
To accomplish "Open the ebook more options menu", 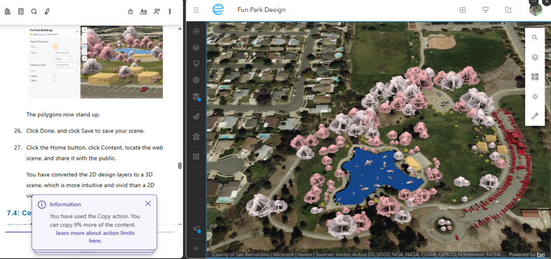I will click(170, 11).
